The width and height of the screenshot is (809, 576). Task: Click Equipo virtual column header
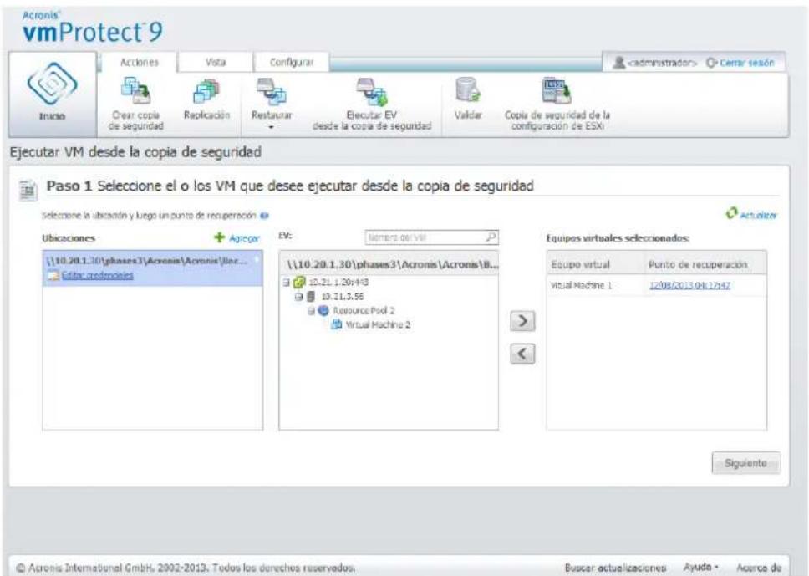click(581, 264)
